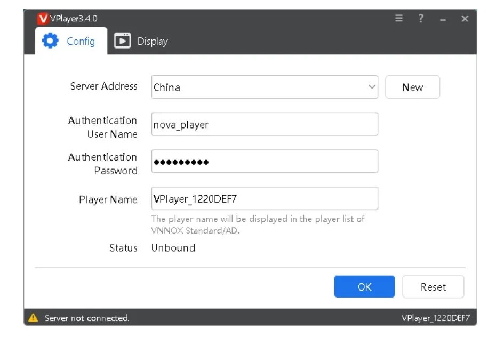The height and width of the screenshot is (337, 504).
Task: Click the warning triangle in status bar
Action: point(33,317)
